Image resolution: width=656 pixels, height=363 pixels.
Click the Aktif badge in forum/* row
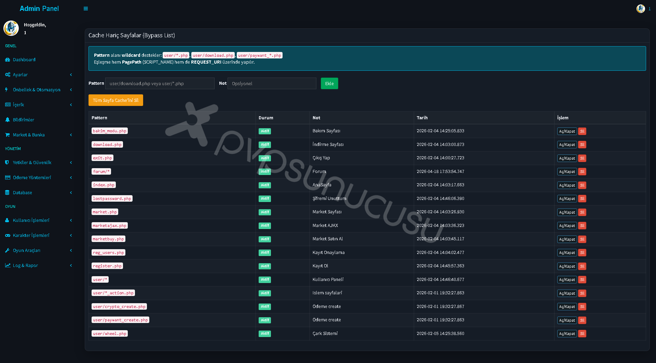265,172
